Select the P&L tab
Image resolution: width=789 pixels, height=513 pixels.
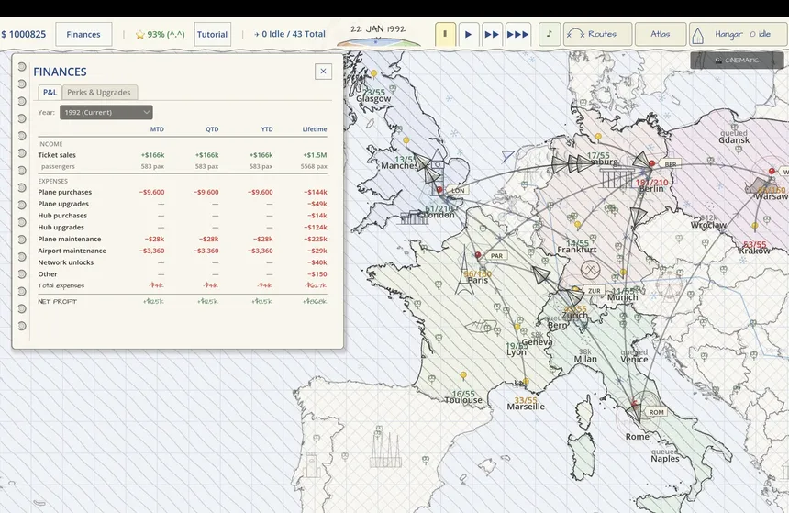[x=50, y=92]
